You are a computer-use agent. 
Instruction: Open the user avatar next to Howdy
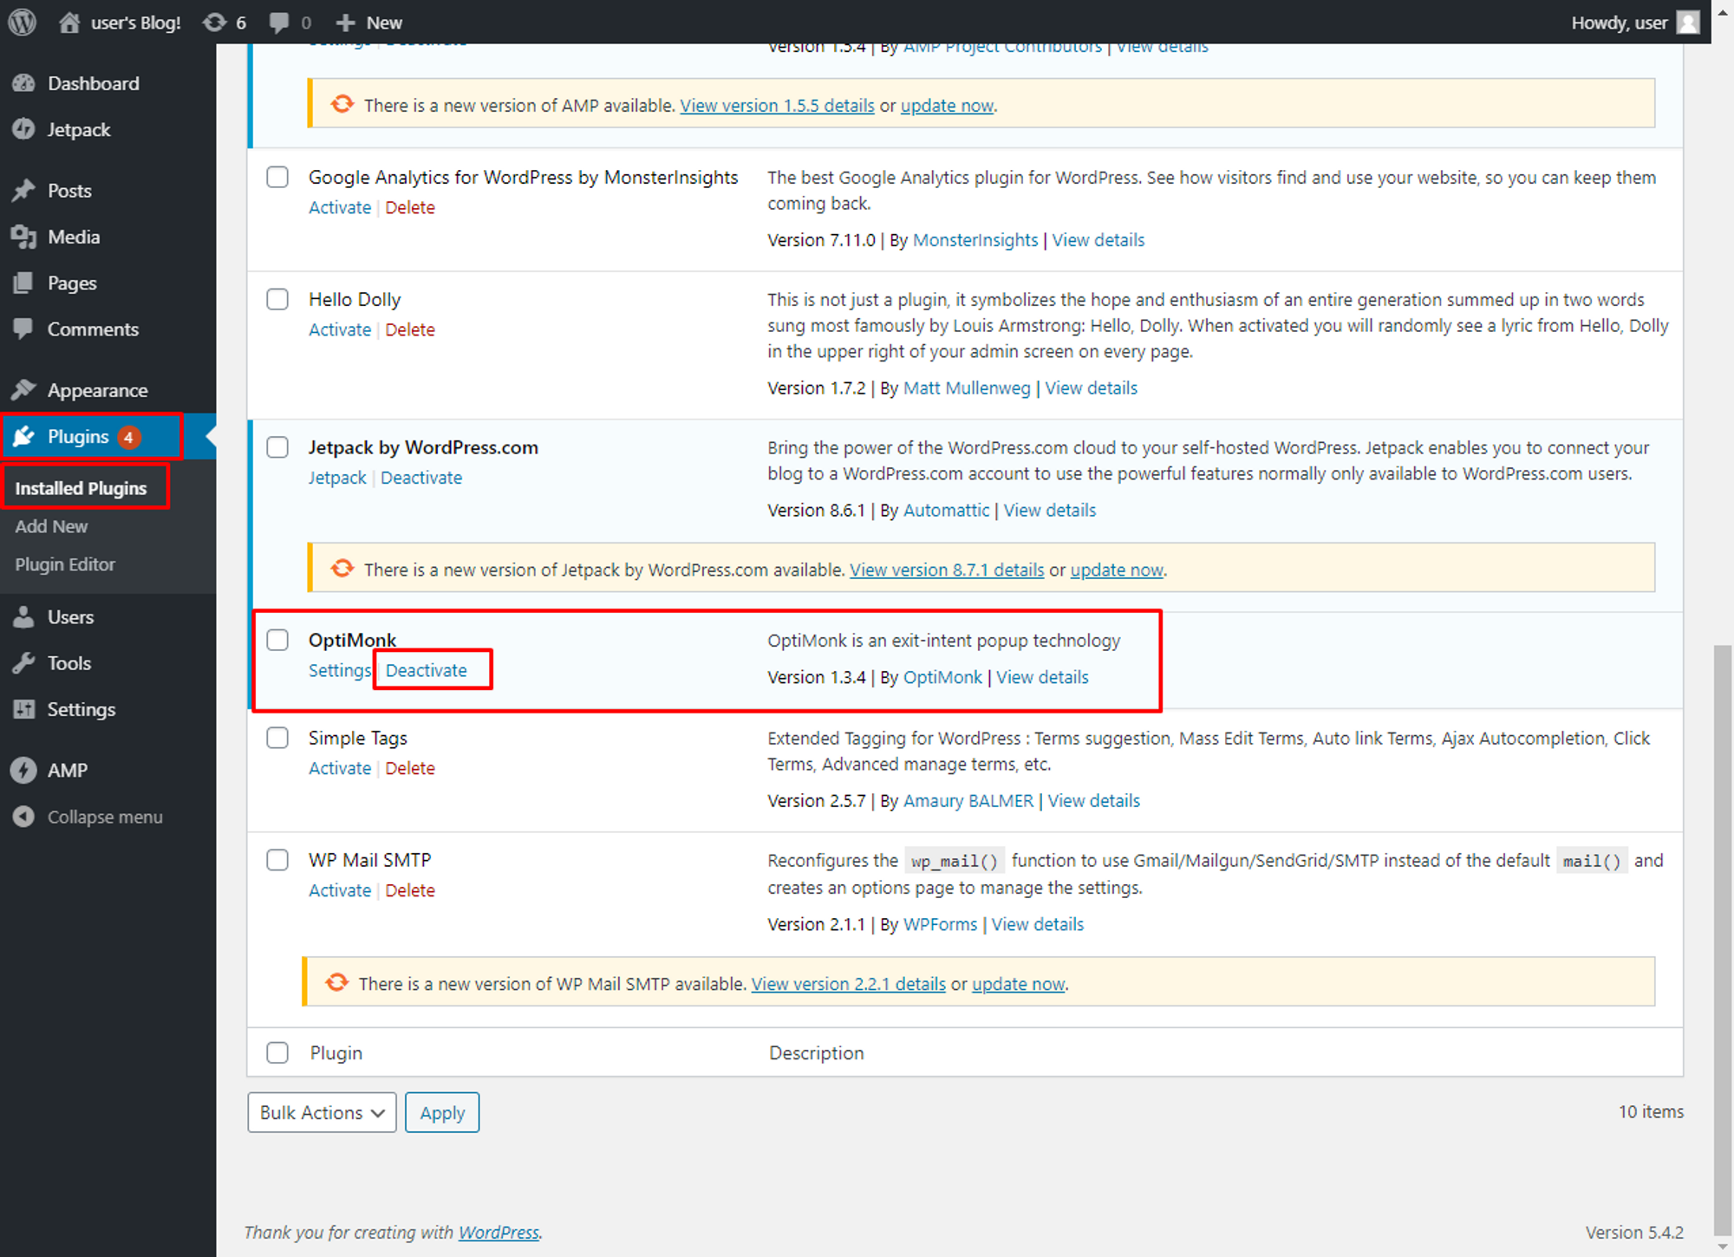[x=1688, y=23]
